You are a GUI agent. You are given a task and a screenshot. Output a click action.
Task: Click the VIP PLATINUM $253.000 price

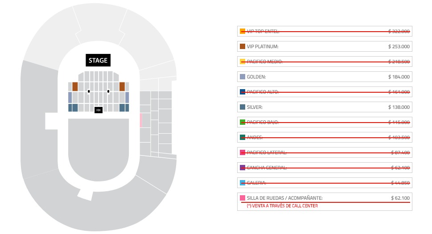(x=399, y=46)
